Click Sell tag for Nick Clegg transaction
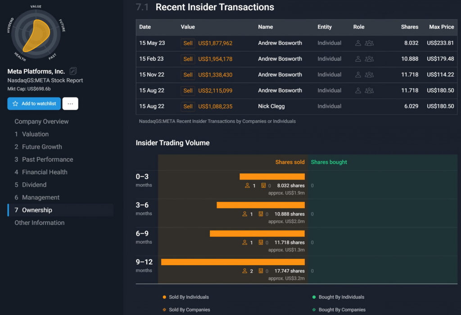The height and width of the screenshot is (315, 461). 188,106
